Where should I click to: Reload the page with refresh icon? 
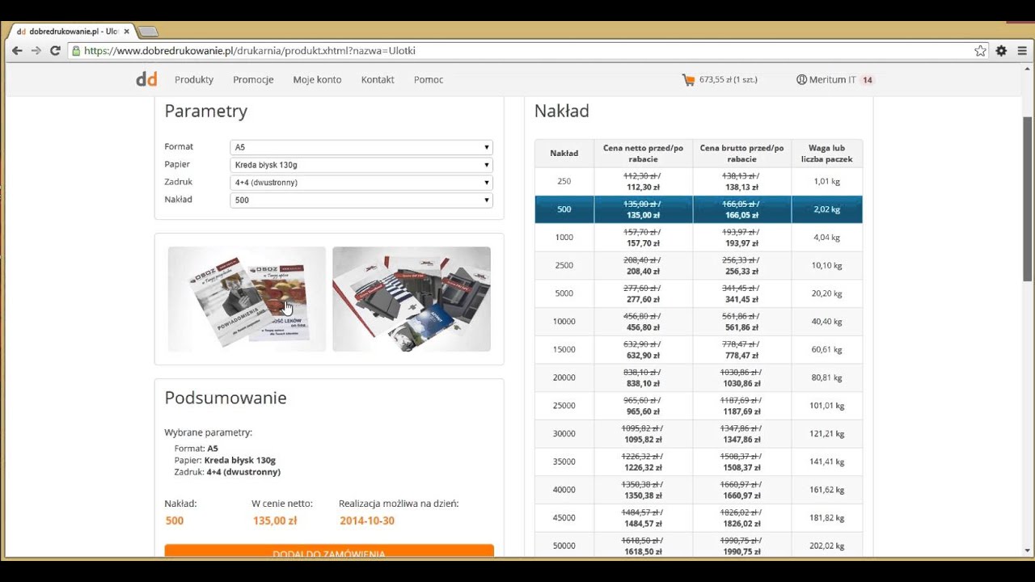click(x=55, y=50)
